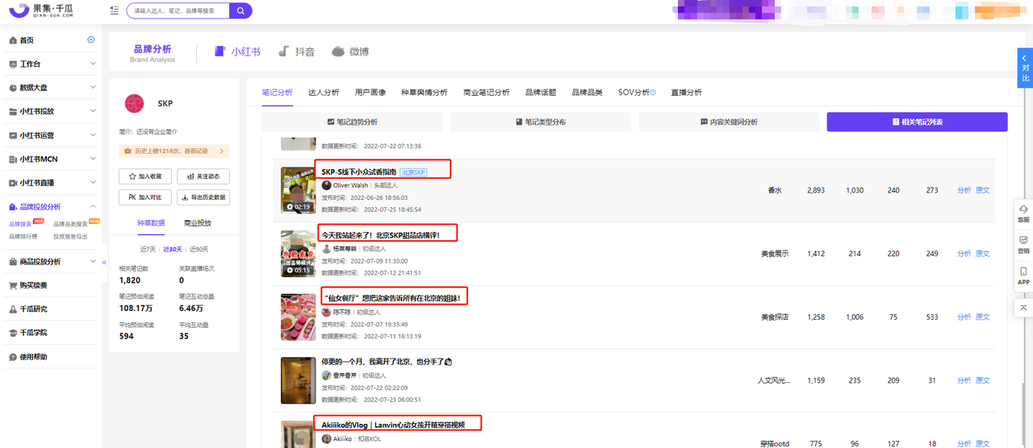Open the 对比 compare panel on right edge
The image size is (1033, 448).
point(1025,68)
